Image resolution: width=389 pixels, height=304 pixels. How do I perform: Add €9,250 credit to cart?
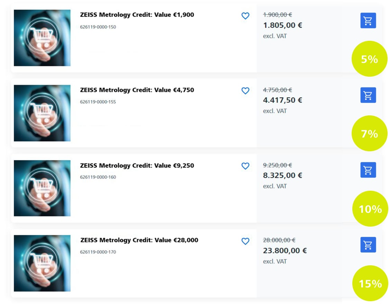pos(368,170)
